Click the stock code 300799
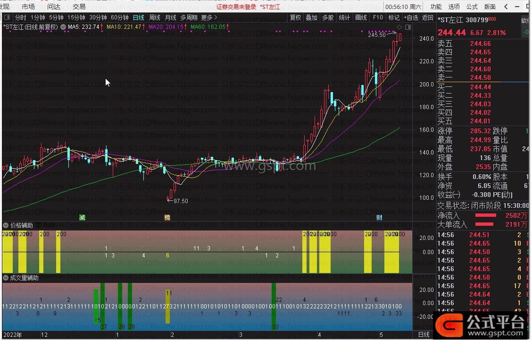The width and height of the screenshot is (532, 341). (477, 20)
